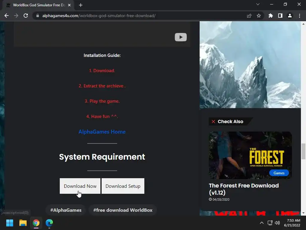Expand the tab search dropdown
Screen dimensions: 306x230
[258, 4]
